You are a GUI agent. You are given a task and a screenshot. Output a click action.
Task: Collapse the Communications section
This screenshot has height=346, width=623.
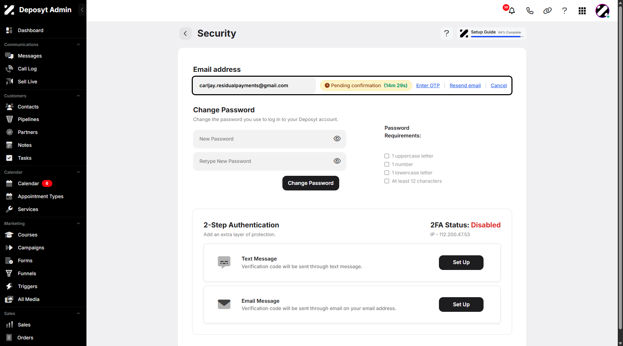78,45
